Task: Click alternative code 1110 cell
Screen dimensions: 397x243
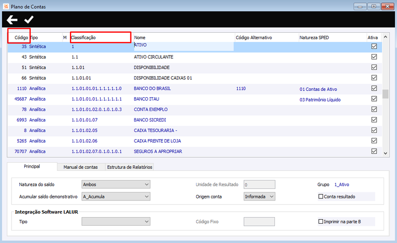Action: 241,88
